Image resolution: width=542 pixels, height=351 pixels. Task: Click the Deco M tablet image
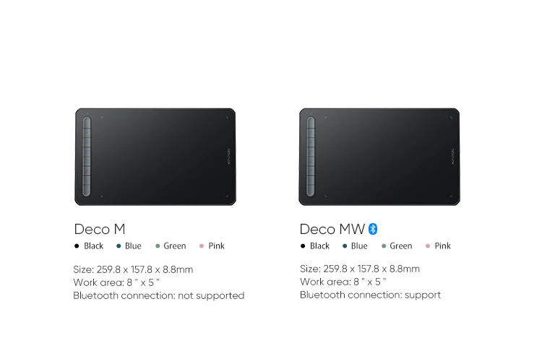(155, 157)
